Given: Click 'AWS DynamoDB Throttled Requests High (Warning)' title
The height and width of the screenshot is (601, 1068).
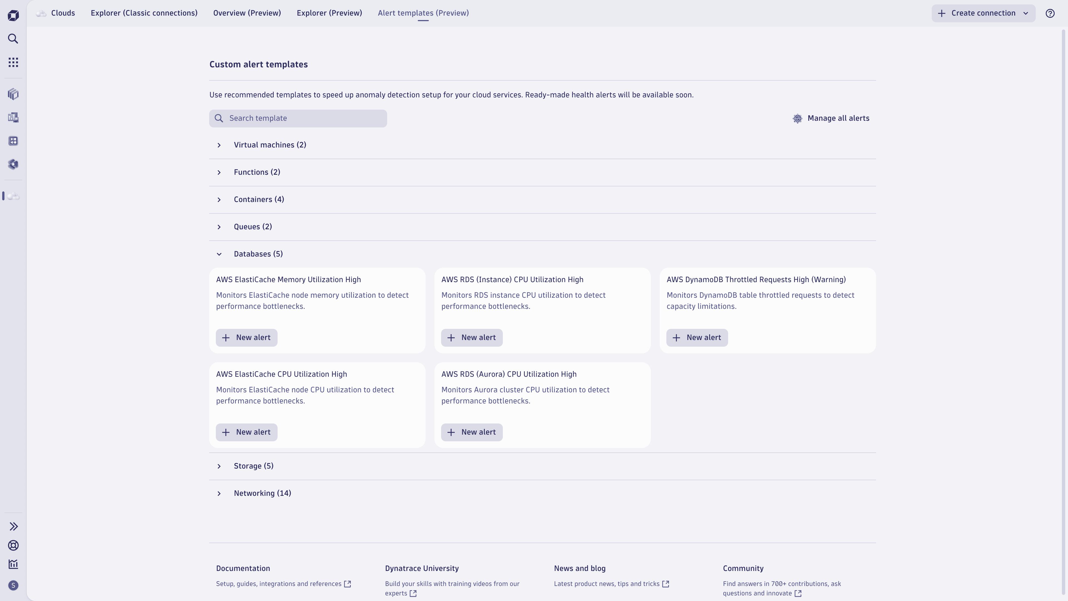Looking at the screenshot, I should [756, 280].
